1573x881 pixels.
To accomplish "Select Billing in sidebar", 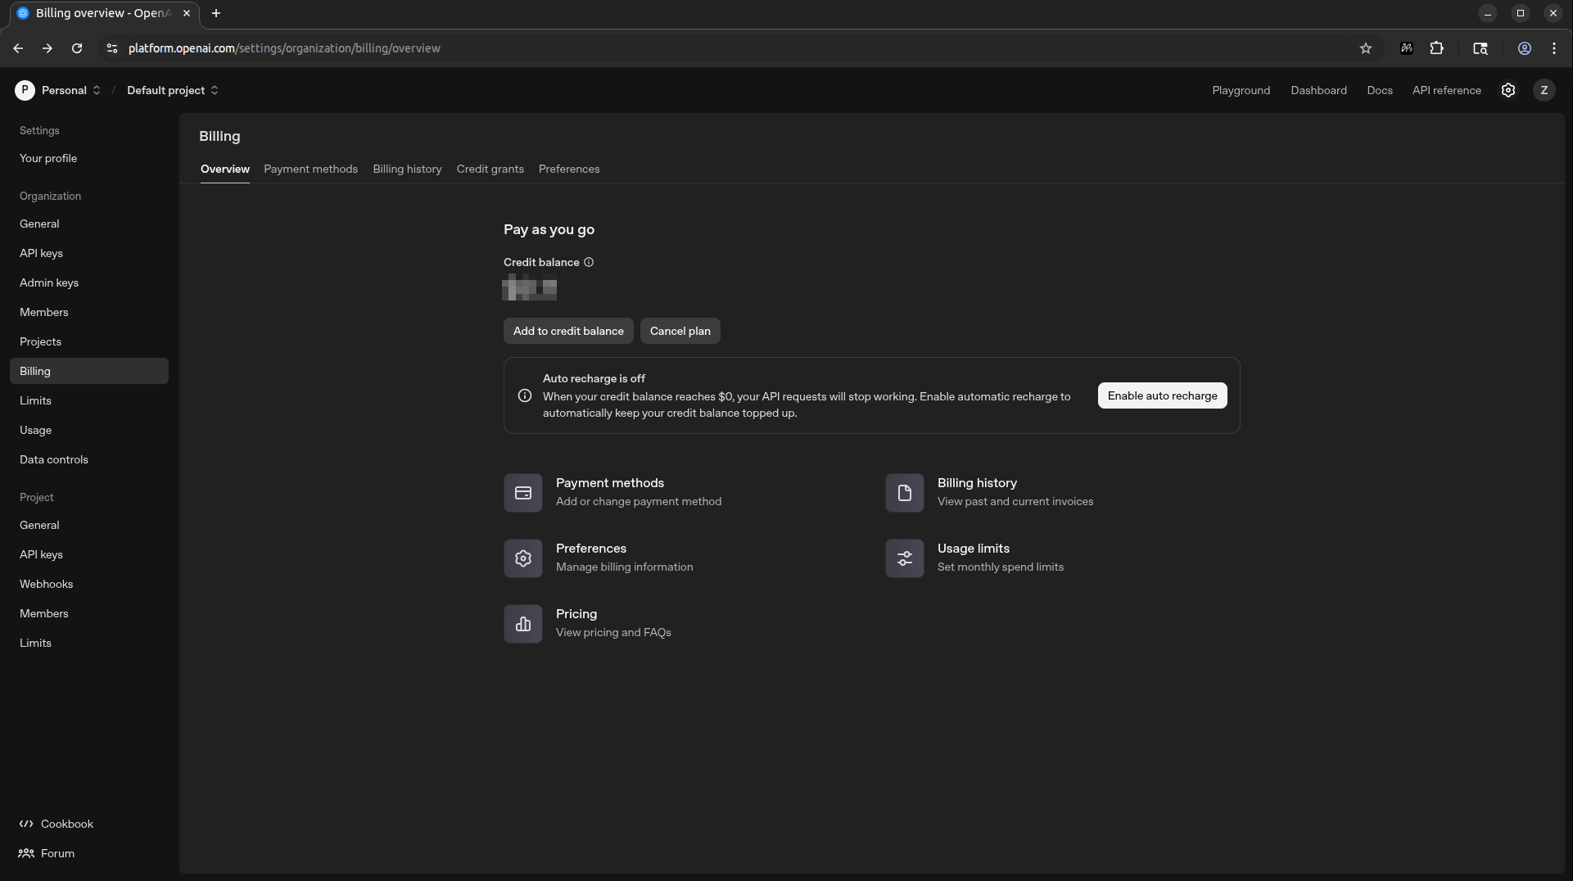I will tap(89, 371).
